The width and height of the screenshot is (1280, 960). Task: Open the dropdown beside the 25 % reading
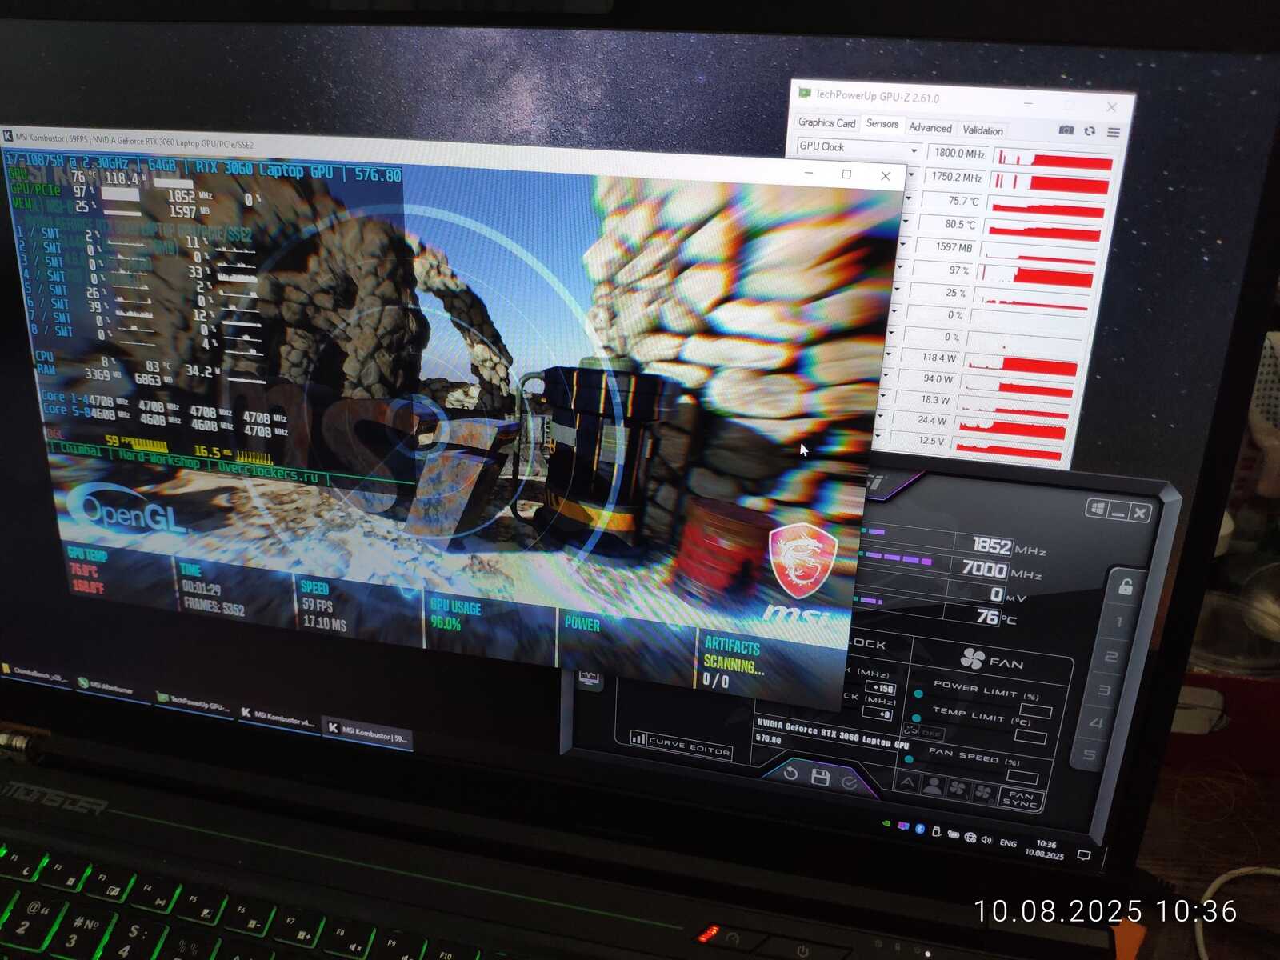pos(896,289)
